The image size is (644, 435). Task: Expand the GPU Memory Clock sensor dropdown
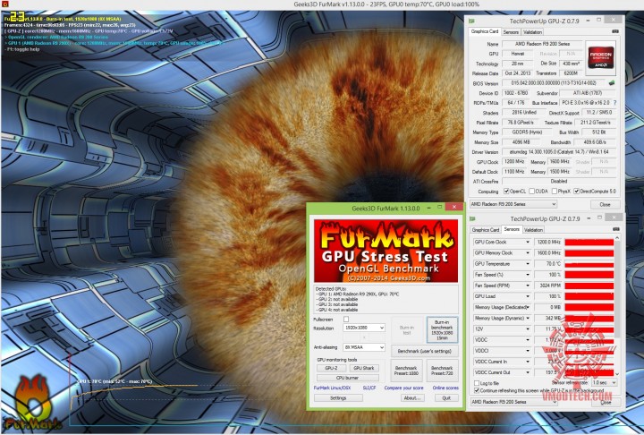click(x=528, y=253)
